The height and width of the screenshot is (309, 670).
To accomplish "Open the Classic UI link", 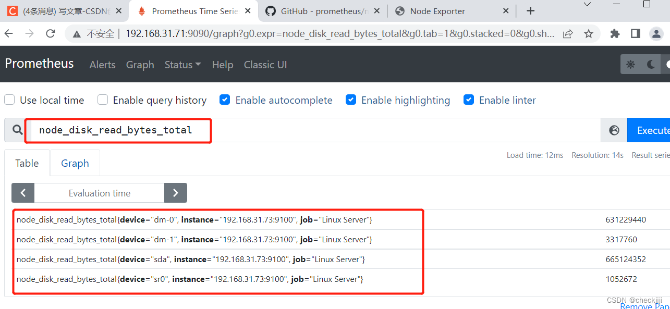I will click(265, 65).
